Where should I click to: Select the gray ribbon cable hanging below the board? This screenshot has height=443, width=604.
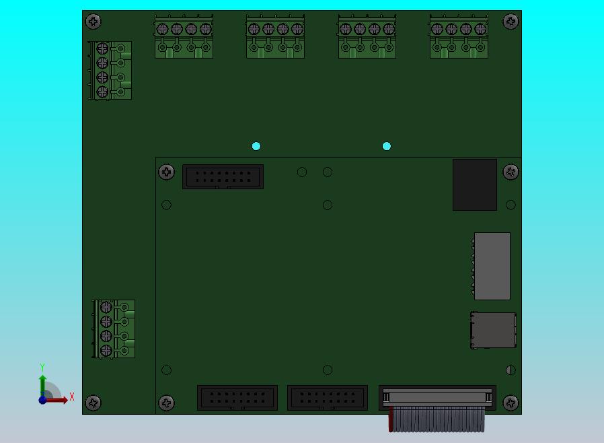coord(437,419)
